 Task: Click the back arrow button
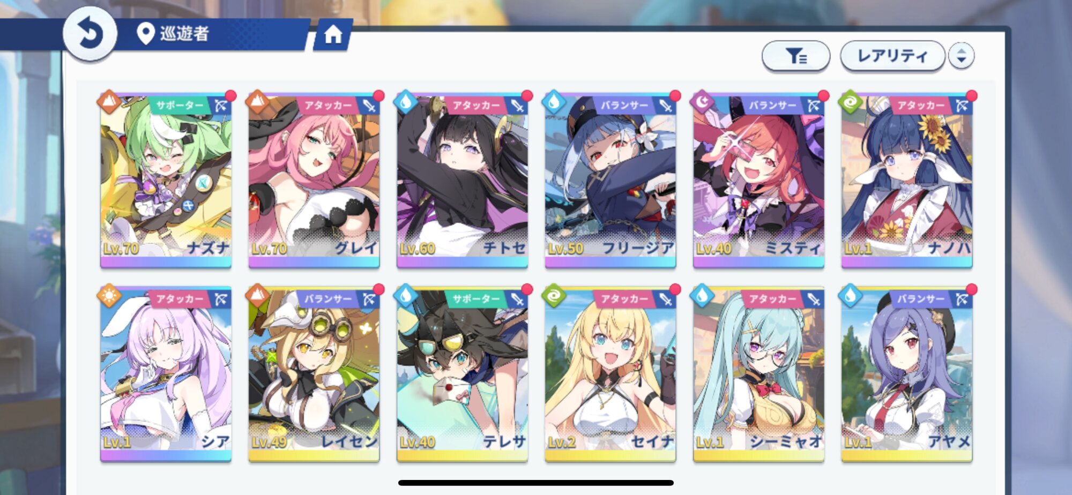pyautogui.click(x=90, y=34)
